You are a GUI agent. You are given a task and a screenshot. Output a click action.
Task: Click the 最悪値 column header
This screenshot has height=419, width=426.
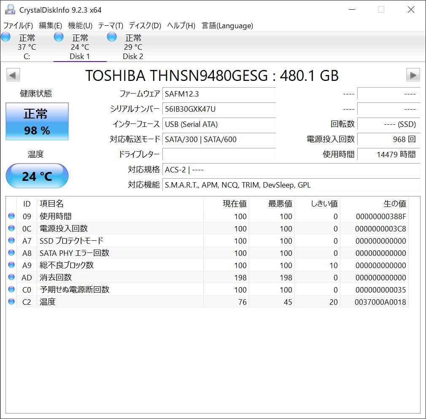(x=272, y=204)
